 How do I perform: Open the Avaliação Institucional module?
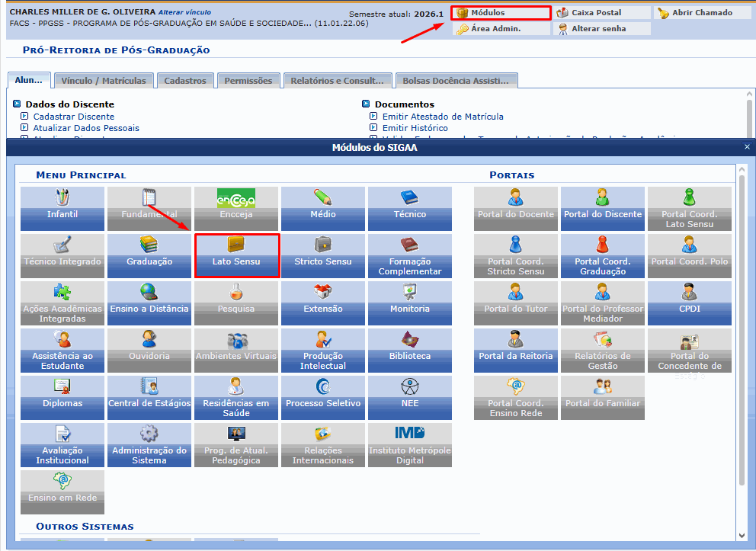point(62,445)
